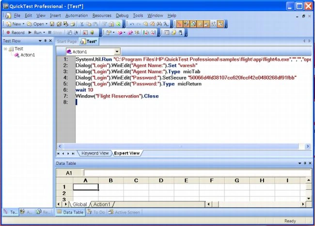
Task: Open the Debug menu
Action: coord(122,15)
